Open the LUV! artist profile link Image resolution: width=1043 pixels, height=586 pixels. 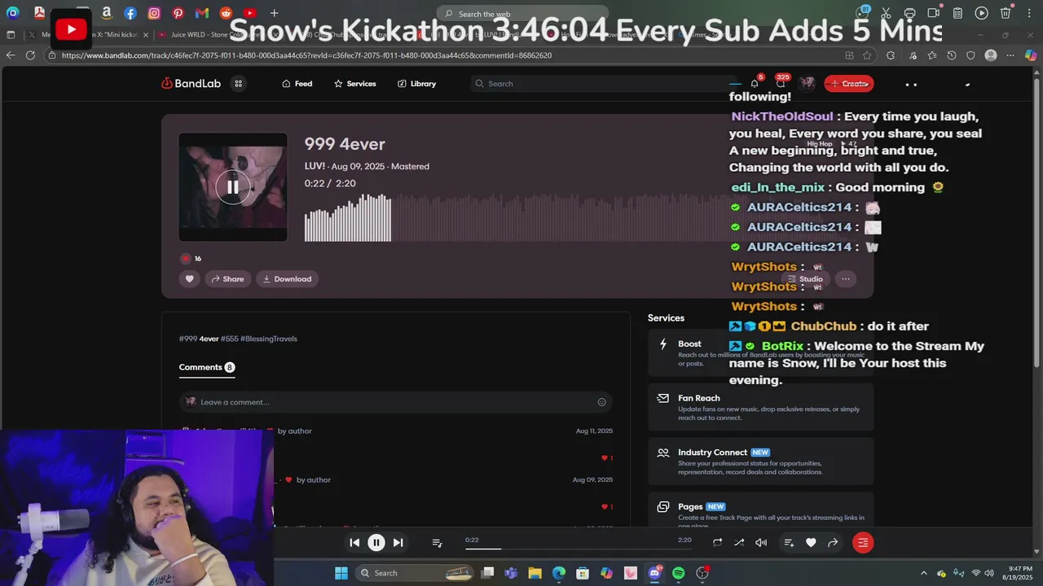(x=315, y=166)
